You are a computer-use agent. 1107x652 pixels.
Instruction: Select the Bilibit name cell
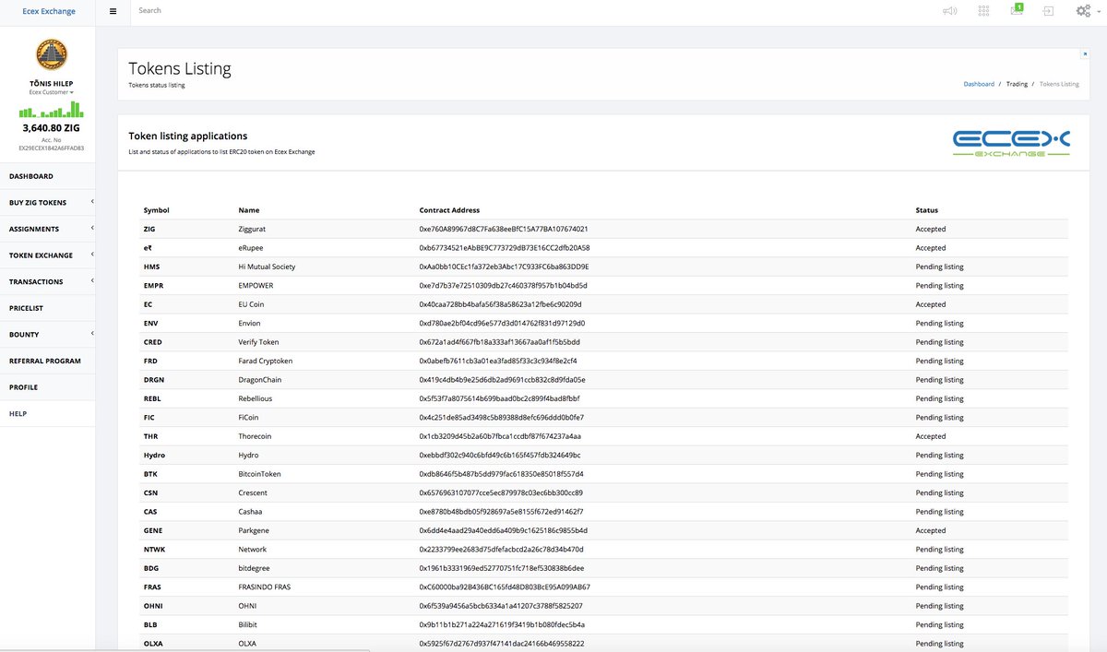pyautogui.click(x=249, y=624)
